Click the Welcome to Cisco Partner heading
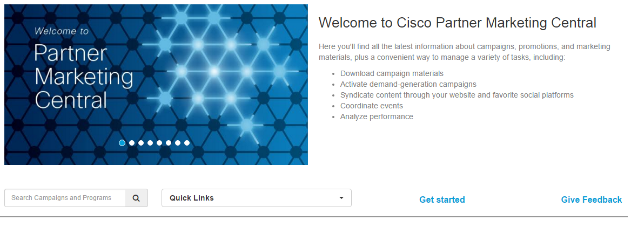The image size is (631, 227). [x=457, y=23]
